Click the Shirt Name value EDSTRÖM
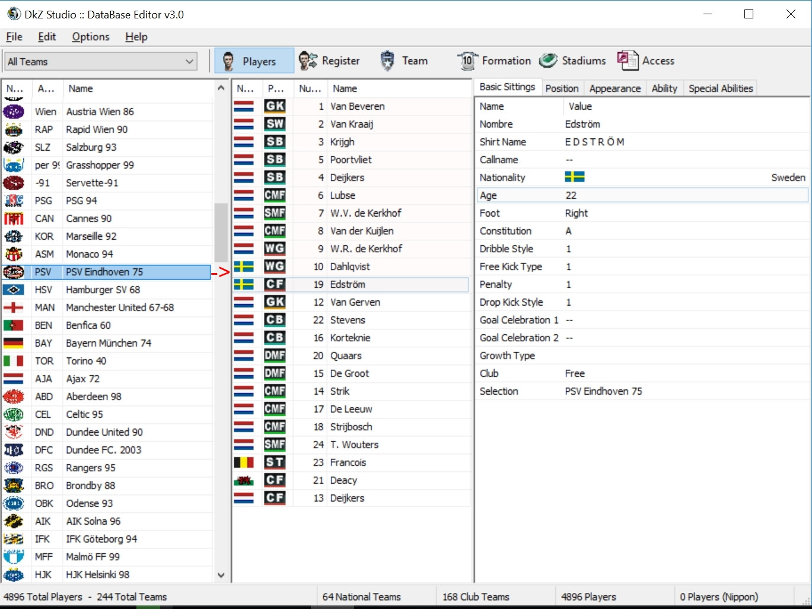 594,142
